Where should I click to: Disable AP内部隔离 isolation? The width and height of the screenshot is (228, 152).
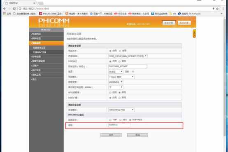tap(119, 92)
